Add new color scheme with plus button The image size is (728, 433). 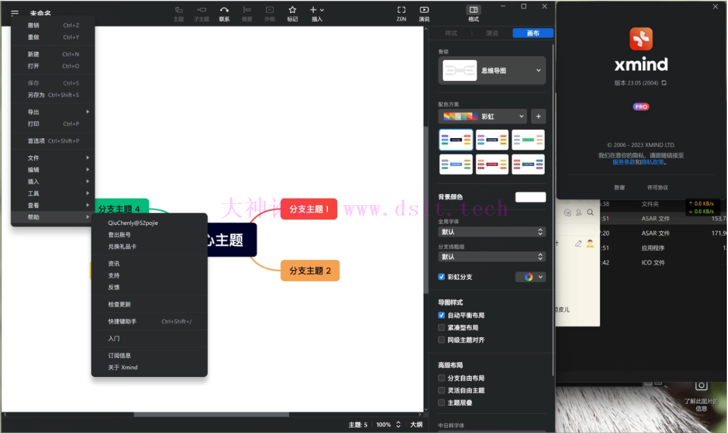(538, 116)
